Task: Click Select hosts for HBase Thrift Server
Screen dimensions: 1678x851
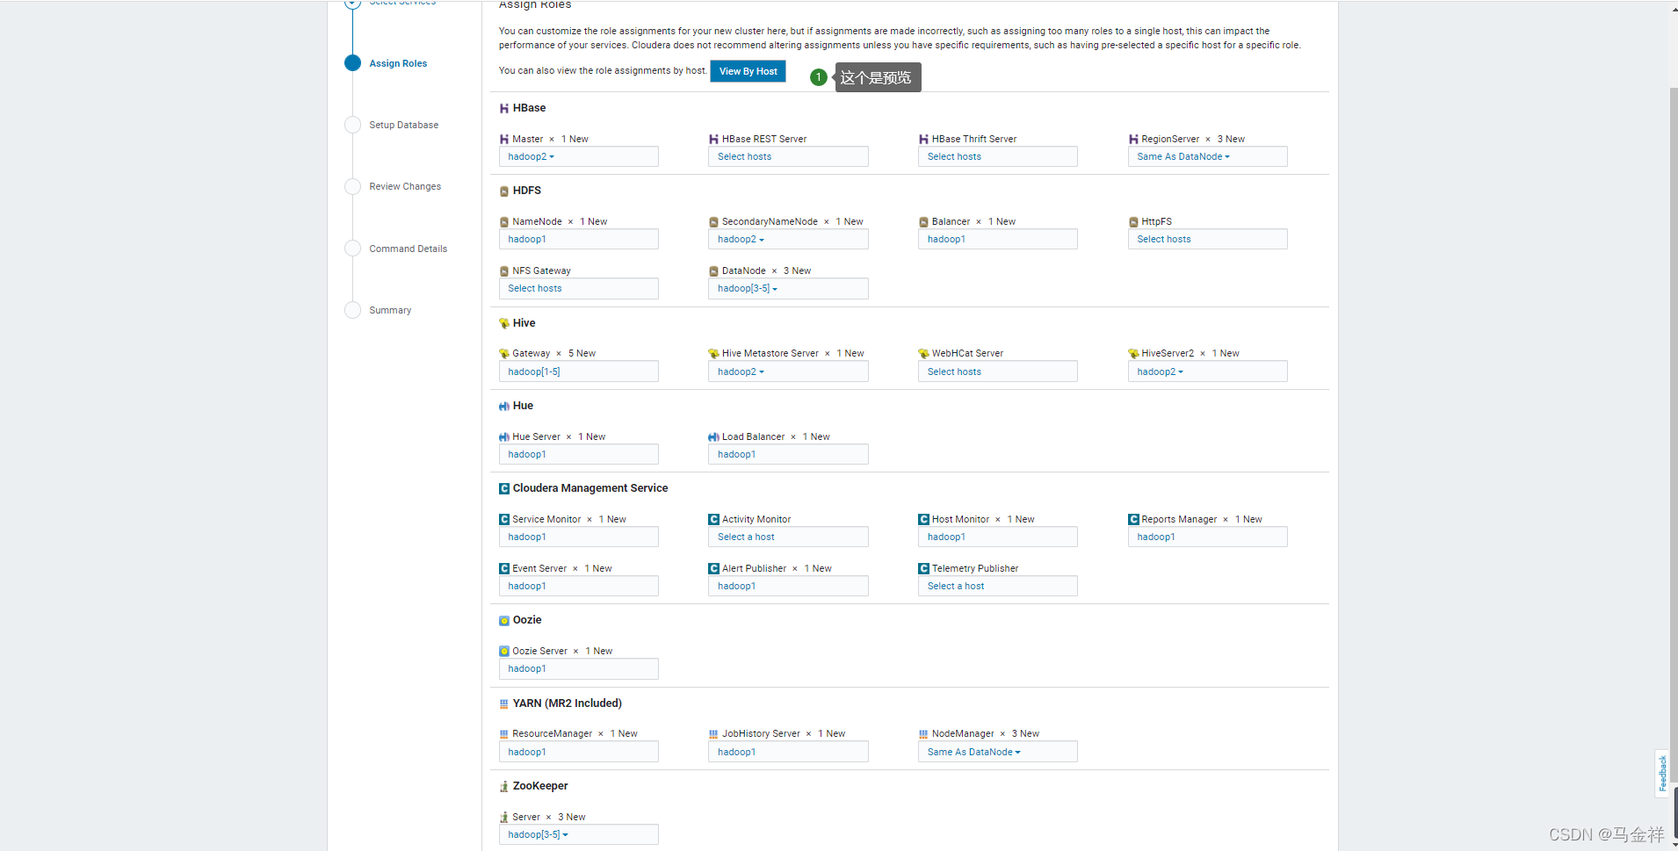Action: (998, 156)
